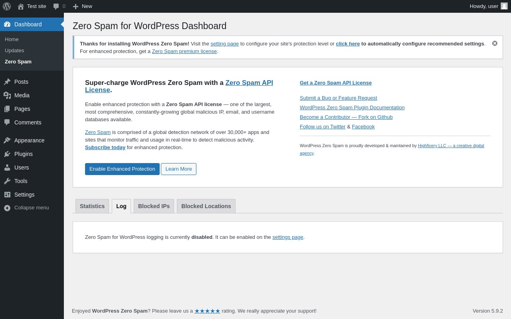Click the Settings sliders icon
Screen dimensions: 511x319
tap(7, 195)
